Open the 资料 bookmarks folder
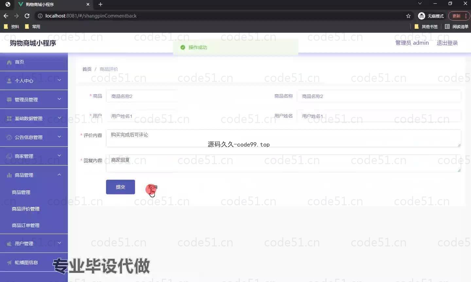The width and height of the screenshot is (471, 282). 11,26
